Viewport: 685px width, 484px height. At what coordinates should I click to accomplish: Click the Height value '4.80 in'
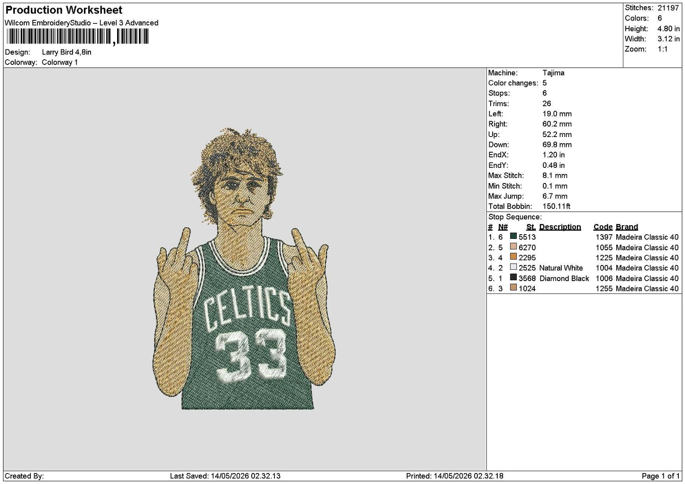668,28
